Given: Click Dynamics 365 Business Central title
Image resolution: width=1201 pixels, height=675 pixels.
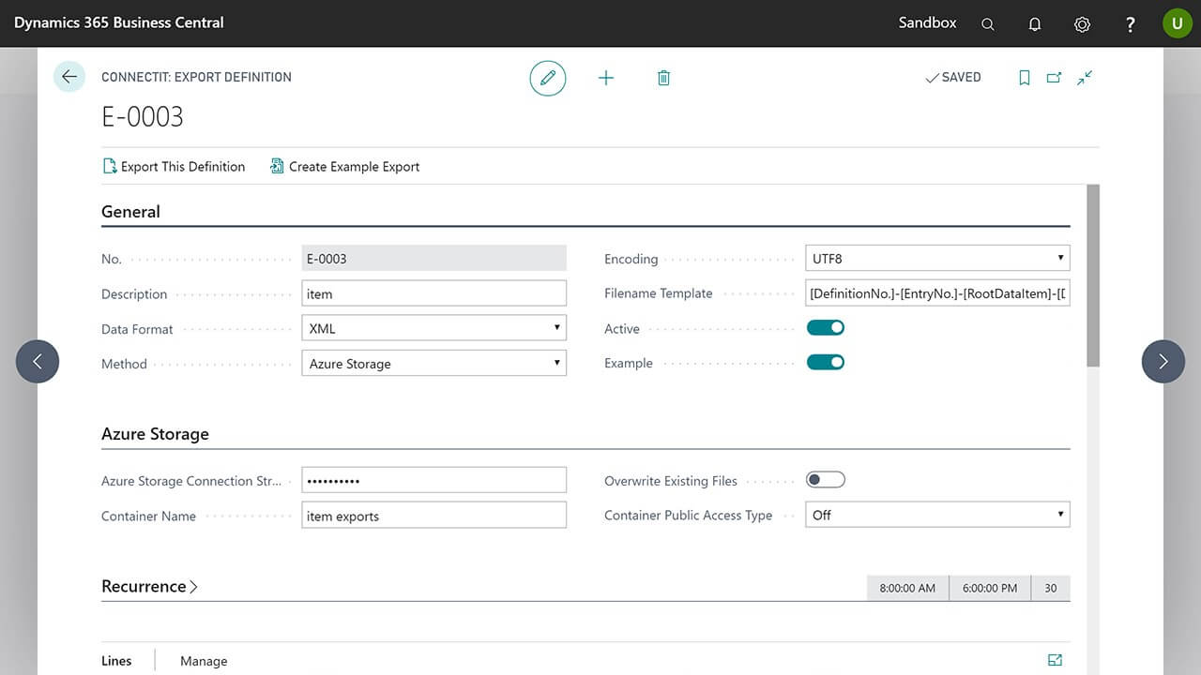Looking at the screenshot, I should click(119, 22).
